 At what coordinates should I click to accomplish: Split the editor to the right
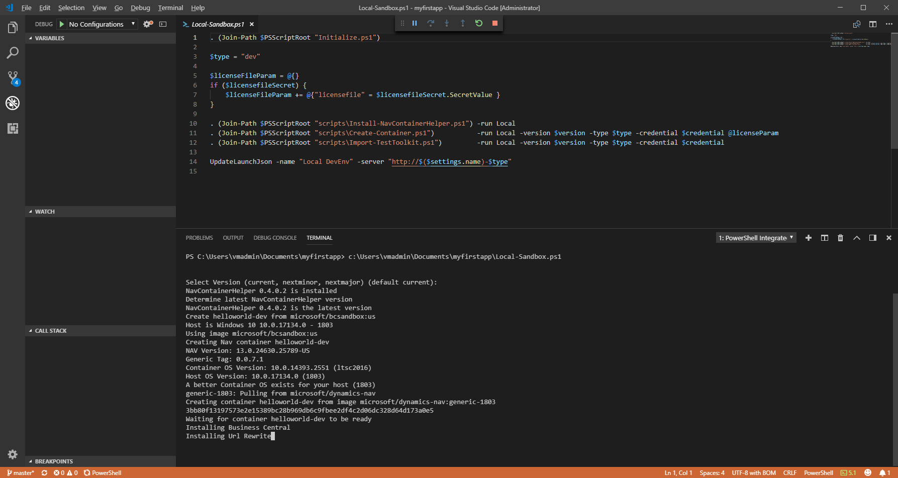pyautogui.click(x=873, y=24)
